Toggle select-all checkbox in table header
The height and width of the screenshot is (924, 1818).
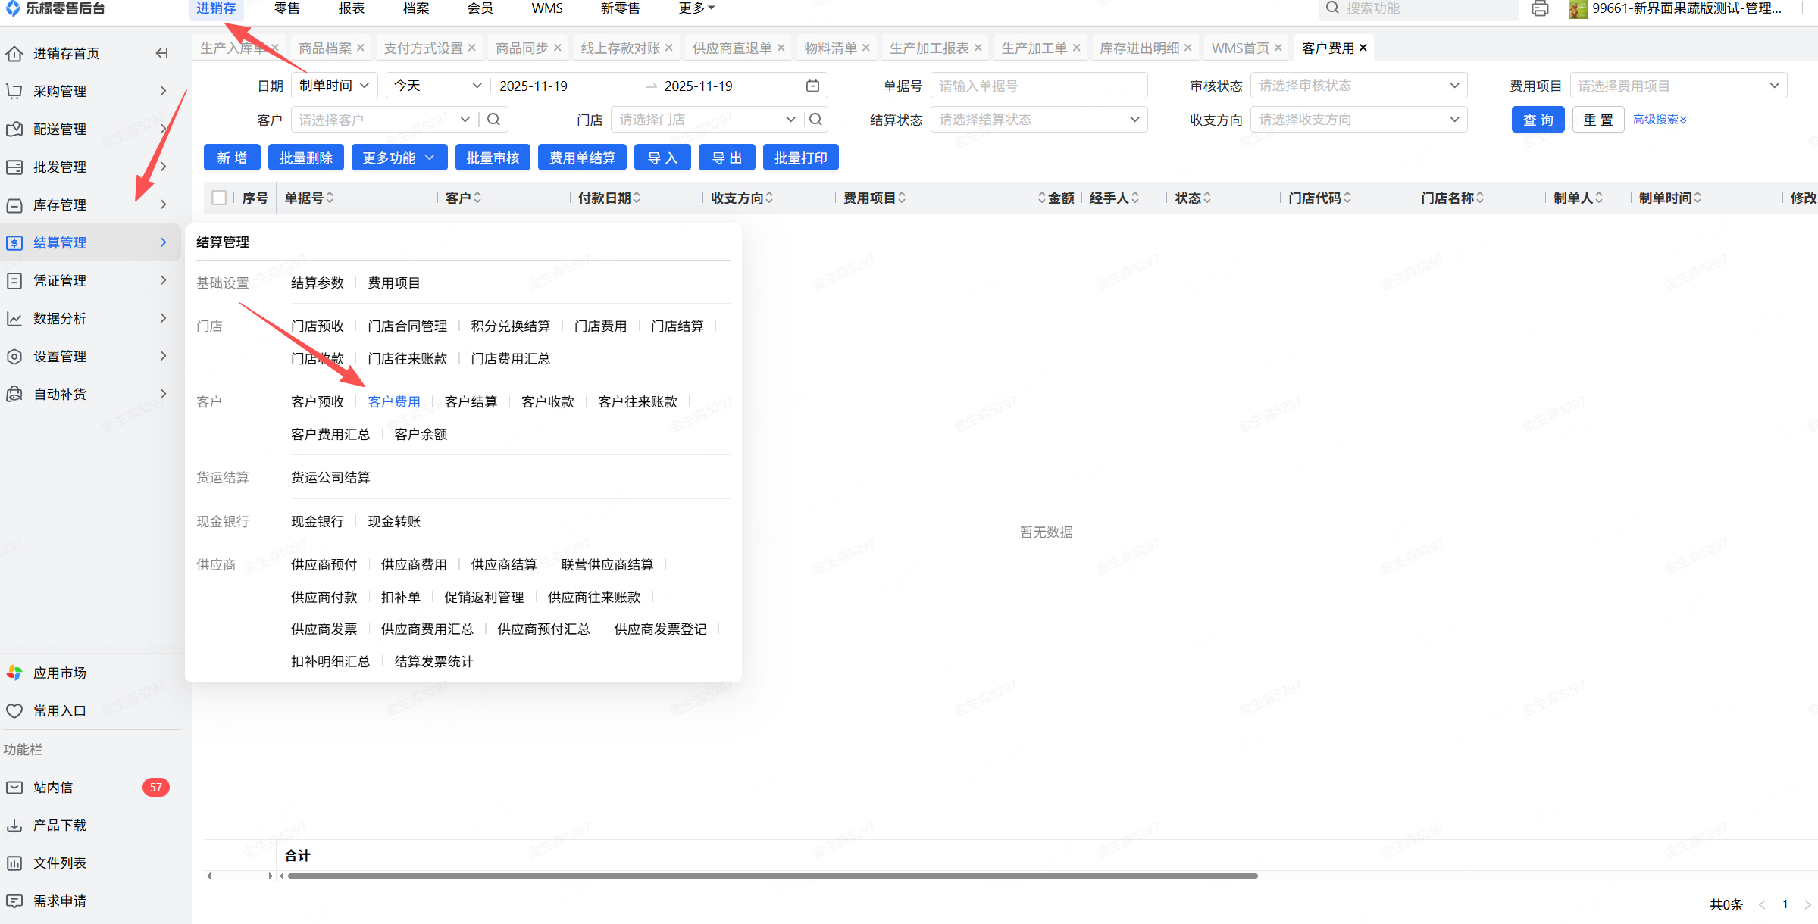pyautogui.click(x=220, y=198)
